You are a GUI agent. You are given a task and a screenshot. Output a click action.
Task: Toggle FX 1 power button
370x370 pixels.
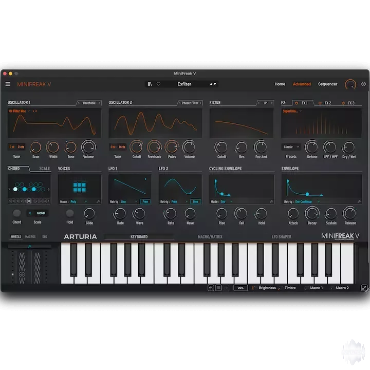297,103
